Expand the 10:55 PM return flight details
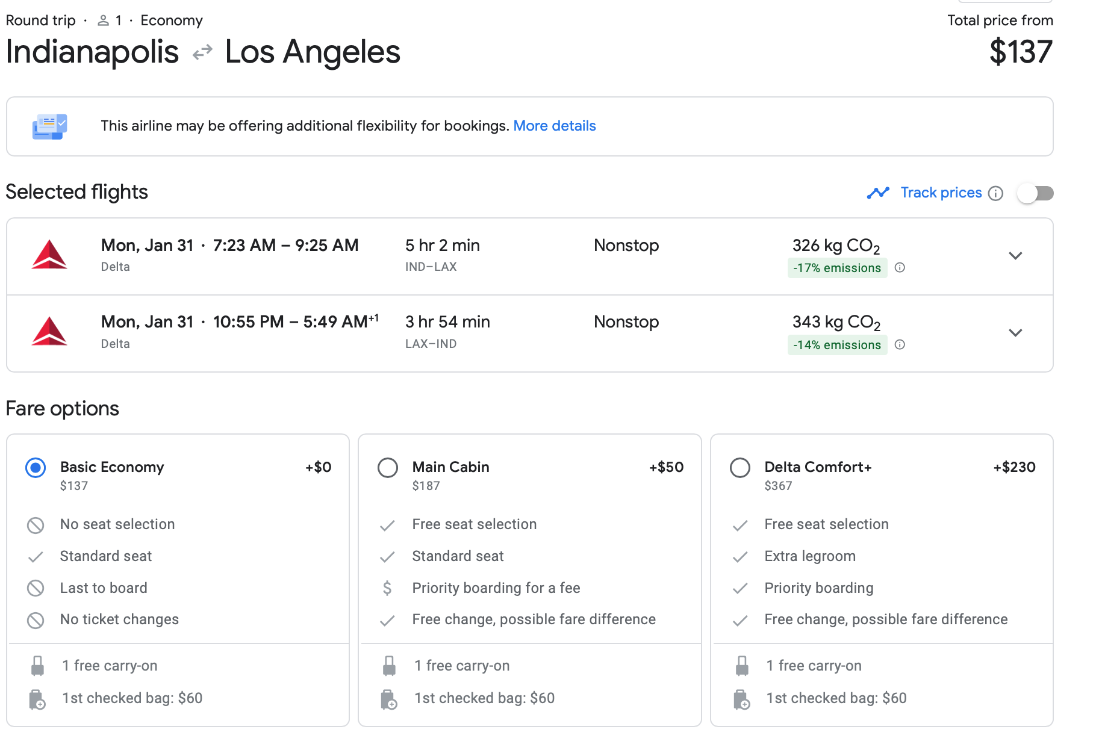1096x738 pixels. 1015,333
